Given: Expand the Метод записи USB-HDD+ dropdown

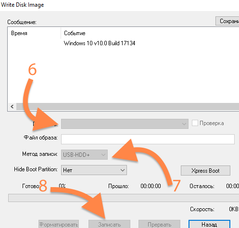Looking at the screenshot, I should tap(84, 155).
